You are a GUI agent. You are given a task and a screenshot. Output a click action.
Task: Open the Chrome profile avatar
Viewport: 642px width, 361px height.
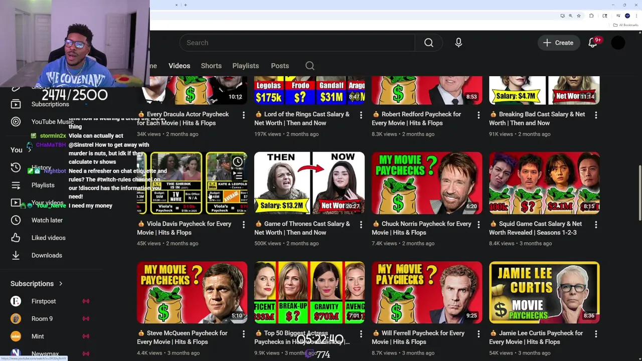tap(627, 16)
